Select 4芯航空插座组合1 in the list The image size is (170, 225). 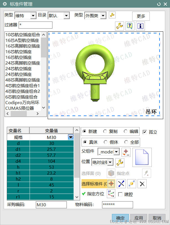[x=23, y=86]
